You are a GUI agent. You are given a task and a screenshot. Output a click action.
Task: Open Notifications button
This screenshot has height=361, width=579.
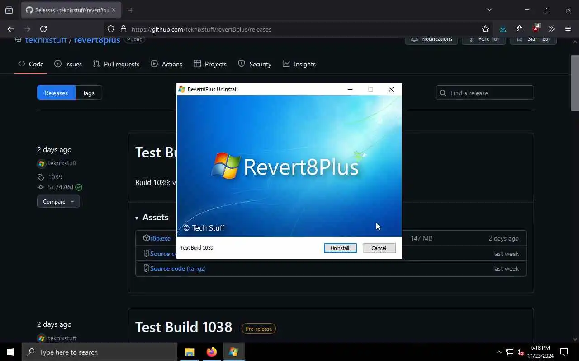pos(432,39)
